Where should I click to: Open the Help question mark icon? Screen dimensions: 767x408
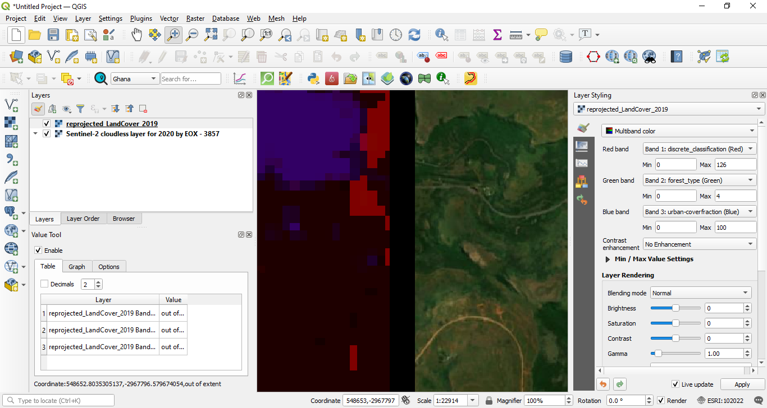click(x=677, y=56)
